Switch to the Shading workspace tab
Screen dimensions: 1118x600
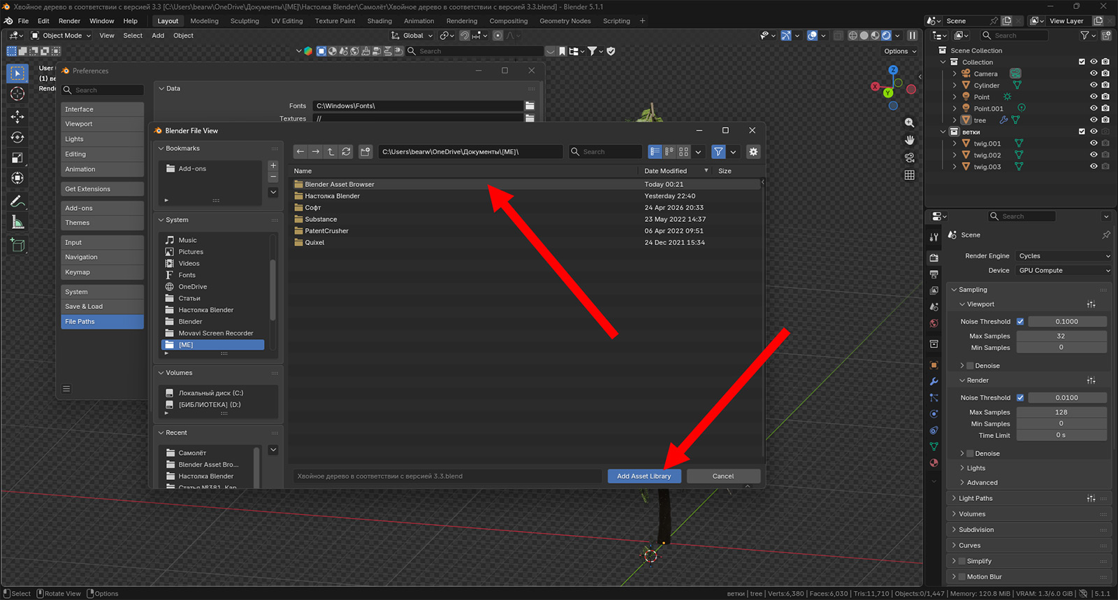379,21
